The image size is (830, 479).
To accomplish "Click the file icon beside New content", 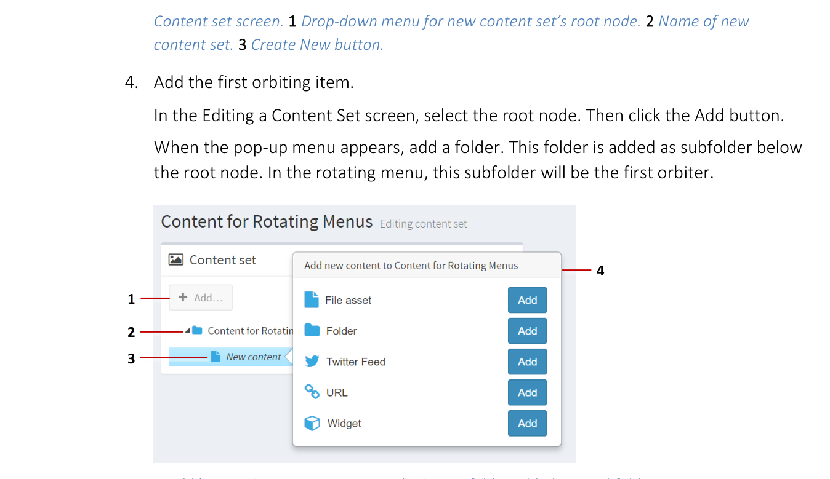I will click(x=216, y=357).
